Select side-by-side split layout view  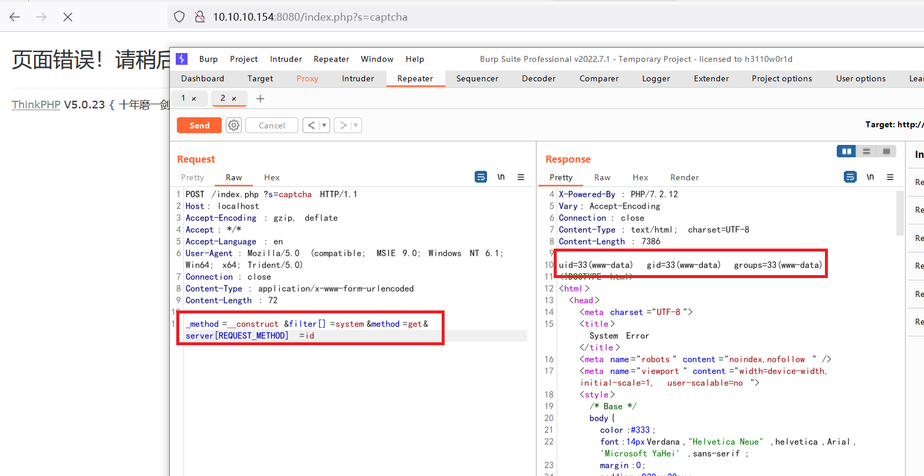pyautogui.click(x=847, y=151)
